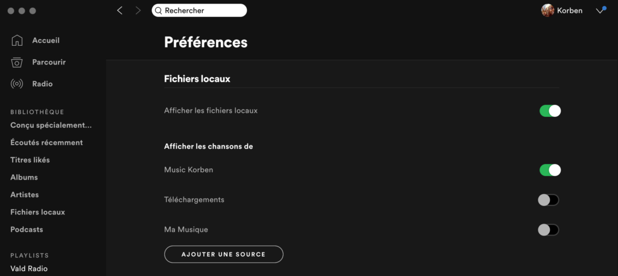Open Korben's profile avatar

click(x=547, y=11)
